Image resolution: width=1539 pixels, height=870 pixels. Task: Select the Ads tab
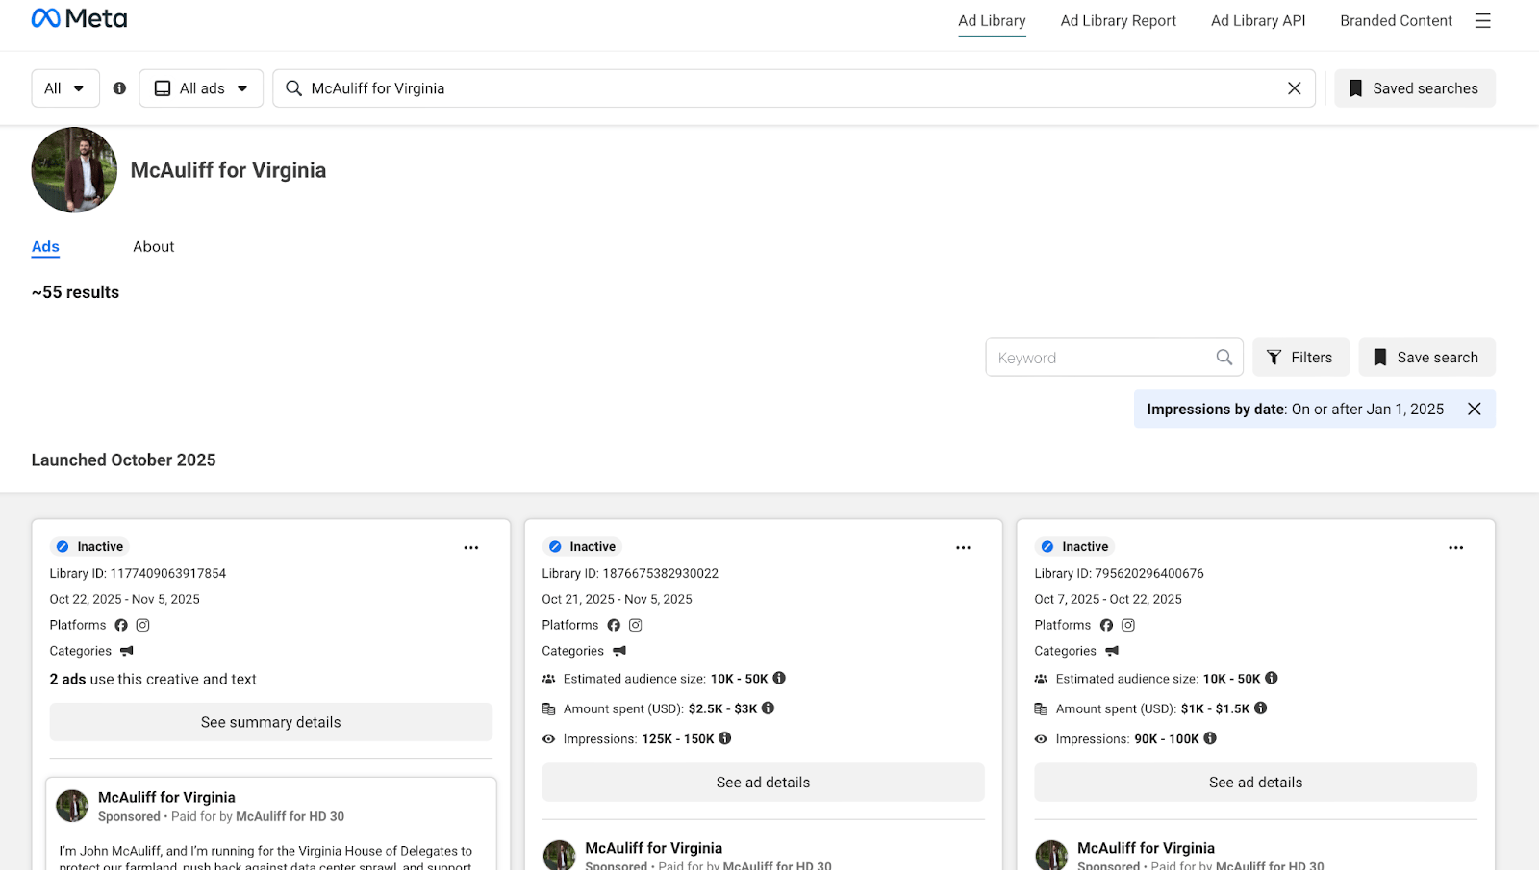pyautogui.click(x=45, y=247)
